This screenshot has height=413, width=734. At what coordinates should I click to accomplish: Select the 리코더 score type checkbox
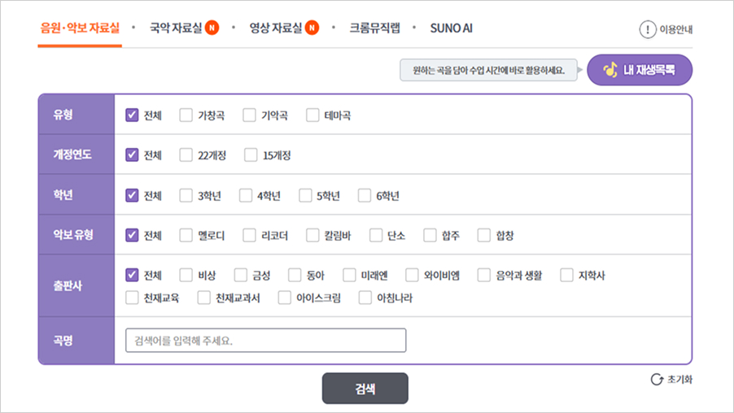point(250,236)
